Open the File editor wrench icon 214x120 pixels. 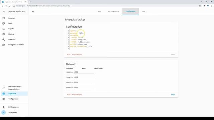(x=4, y=39)
